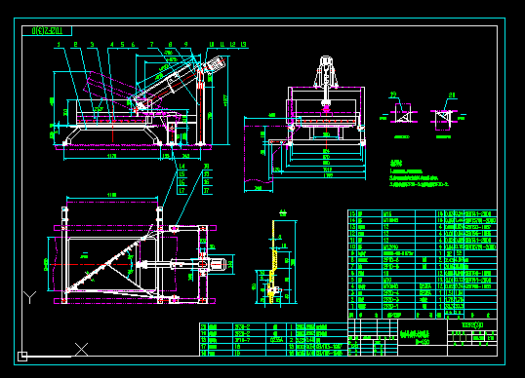Select the 1170 dimension below side view
The width and height of the screenshot is (525, 378).
pyautogui.click(x=111, y=156)
